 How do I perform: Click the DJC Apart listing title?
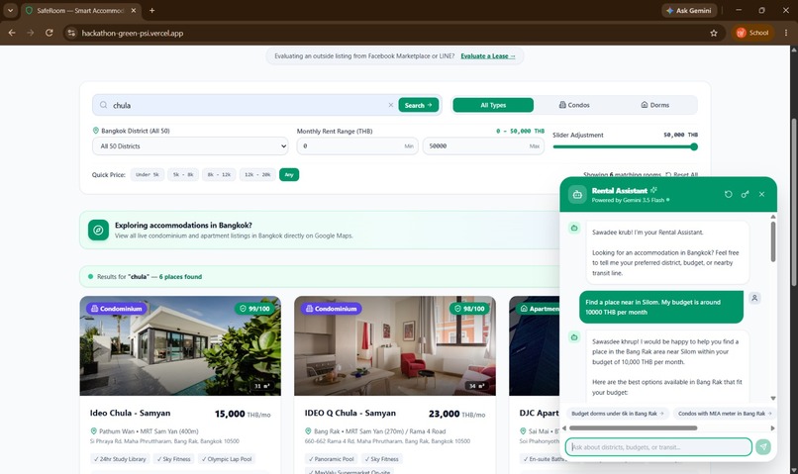539,413
